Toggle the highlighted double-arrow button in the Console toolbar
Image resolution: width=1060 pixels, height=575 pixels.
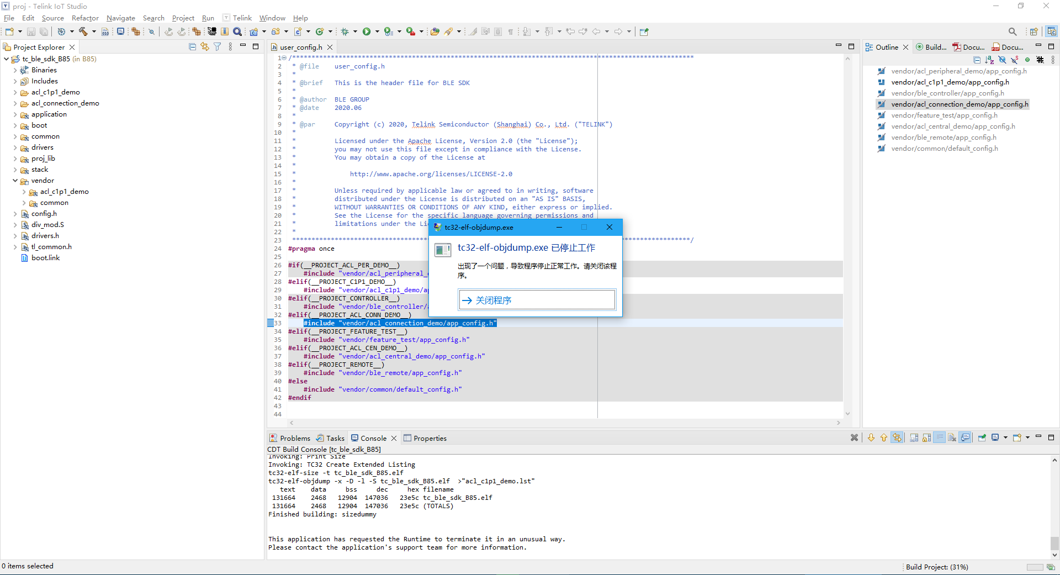coord(897,437)
